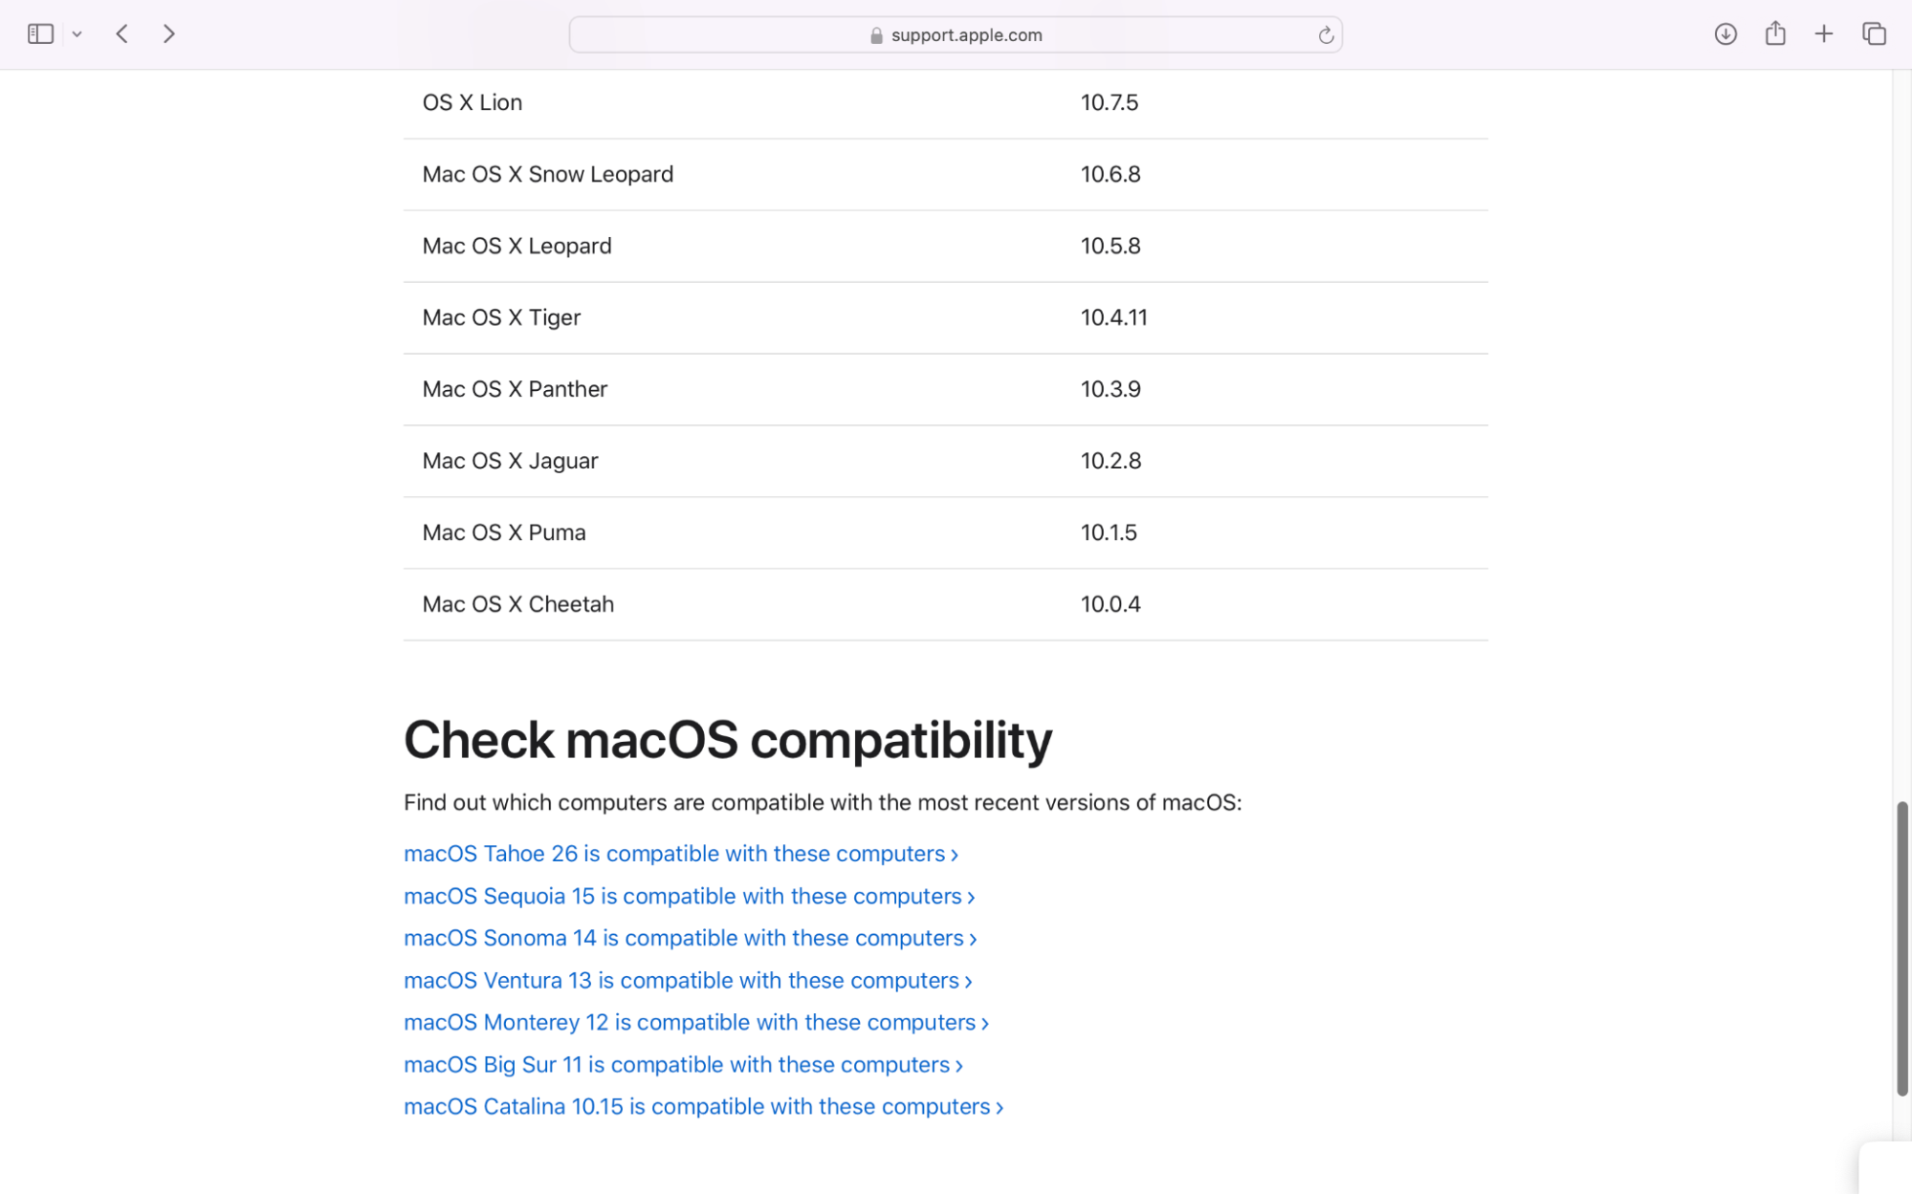This screenshot has height=1195, width=1912.
Task: Open a new tab
Action: tap(1823, 33)
